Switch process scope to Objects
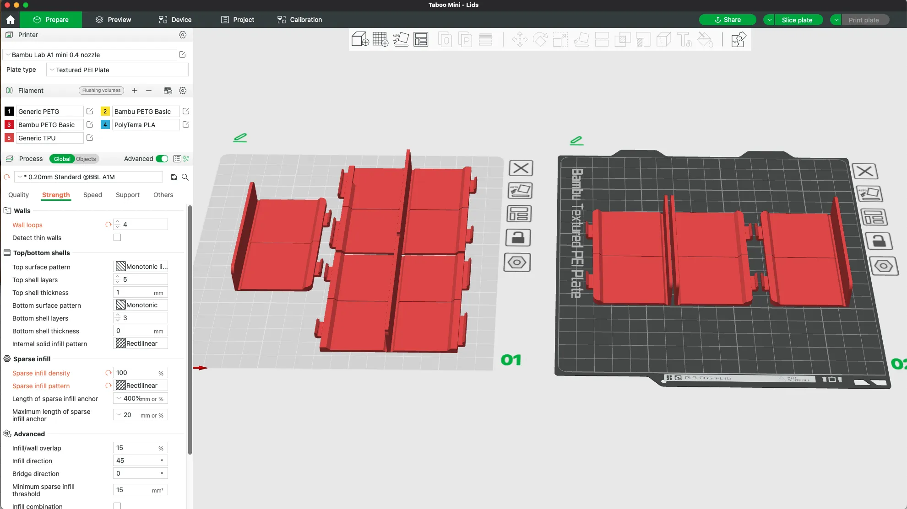 tap(86, 159)
